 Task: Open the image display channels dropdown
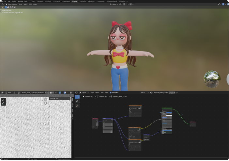(x=71, y=93)
